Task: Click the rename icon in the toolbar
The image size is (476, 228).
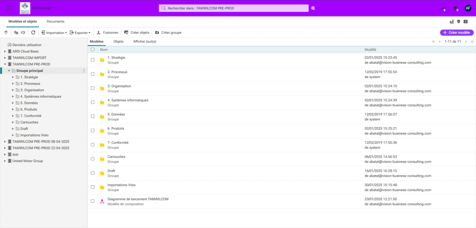Action: pos(23,33)
